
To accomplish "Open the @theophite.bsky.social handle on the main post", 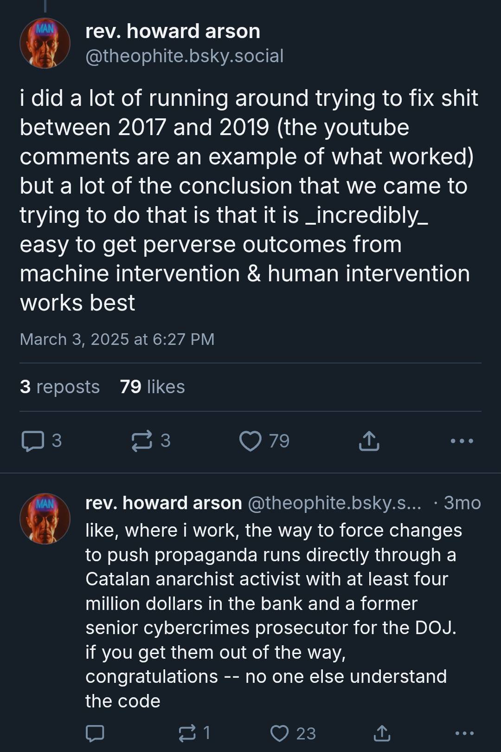I will pyautogui.click(x=184, y=56).
